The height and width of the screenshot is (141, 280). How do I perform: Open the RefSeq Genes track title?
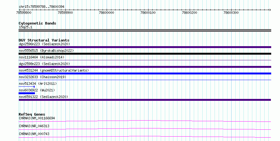click(x=32, y=114)
